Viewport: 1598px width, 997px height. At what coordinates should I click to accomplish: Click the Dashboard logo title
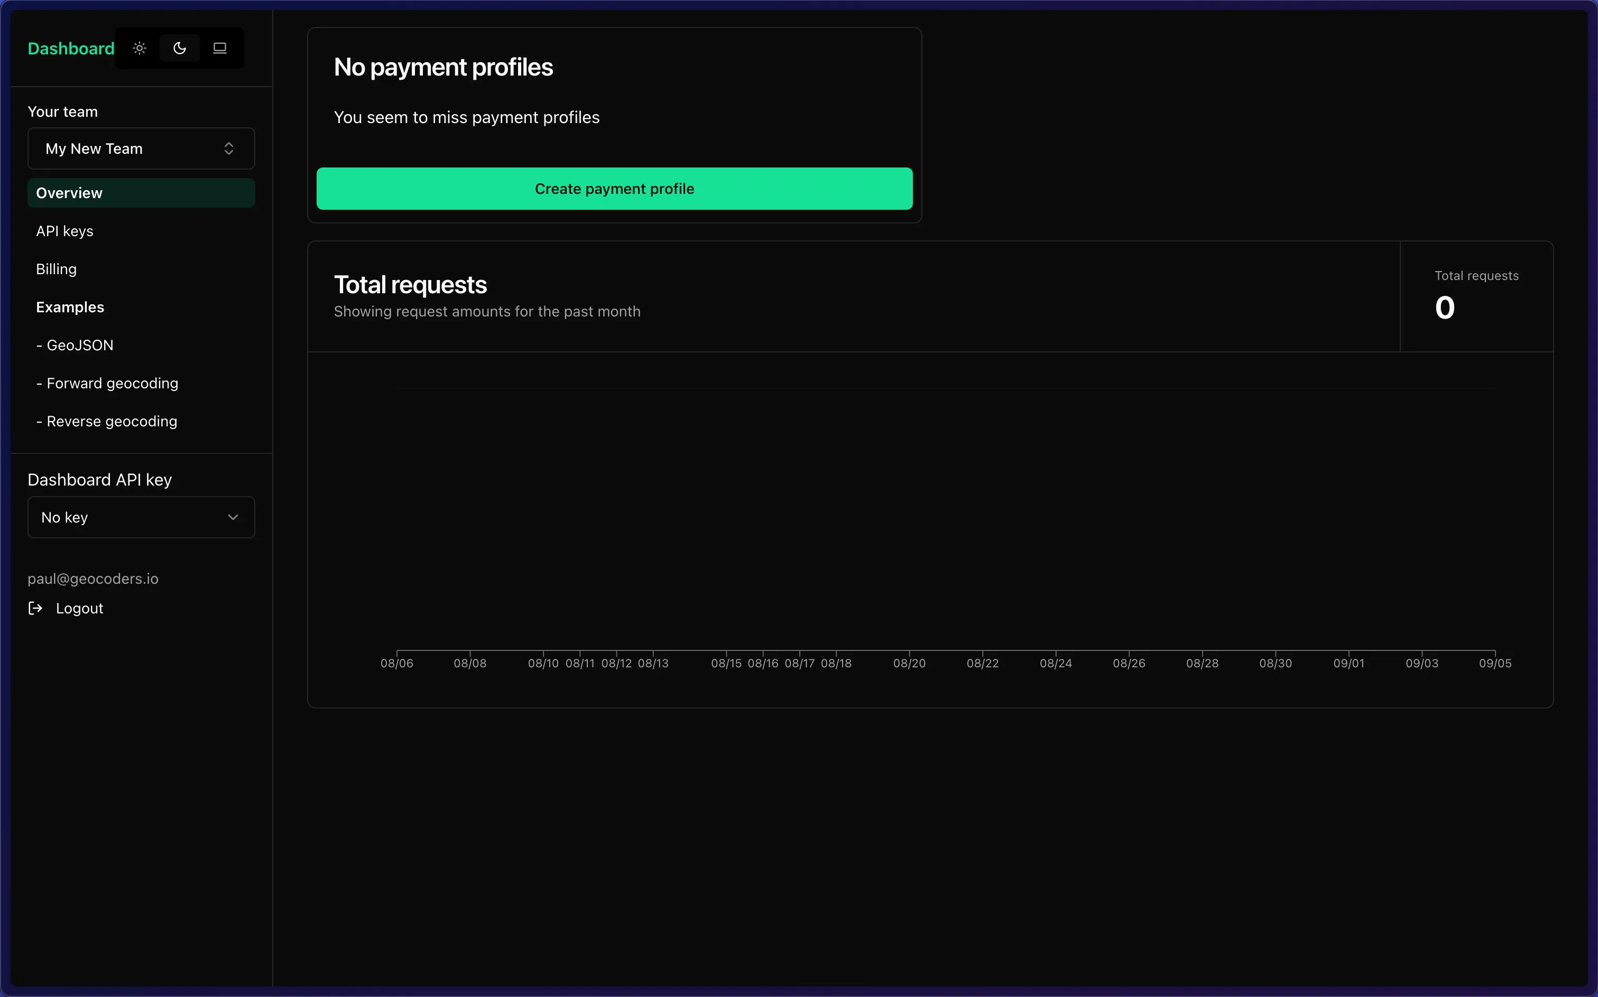pos(71,48)
